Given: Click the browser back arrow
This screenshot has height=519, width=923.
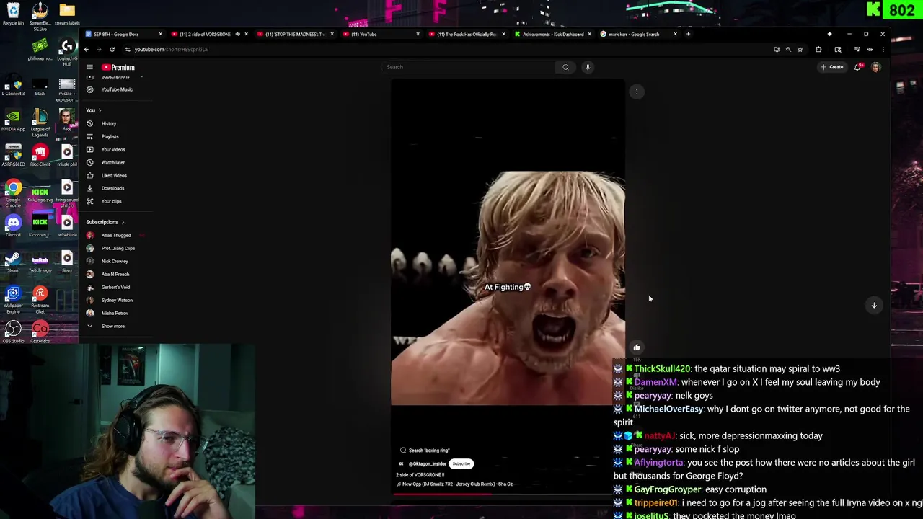Looking at the screenshot, I should tap(86, 50).
